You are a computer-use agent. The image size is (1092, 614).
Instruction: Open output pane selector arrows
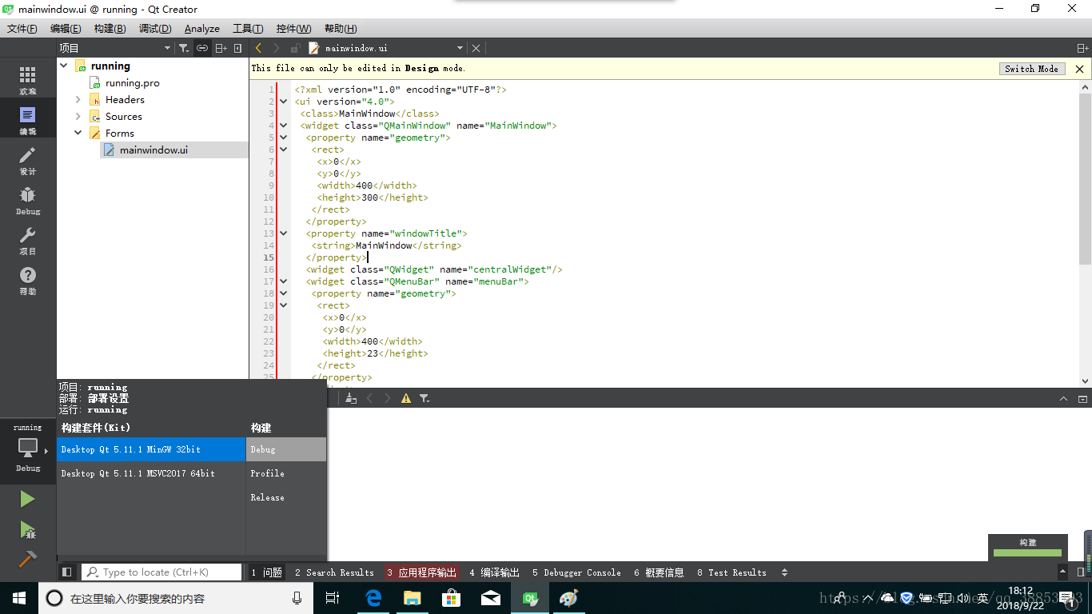pyautogui.click(x=784, y=572)
